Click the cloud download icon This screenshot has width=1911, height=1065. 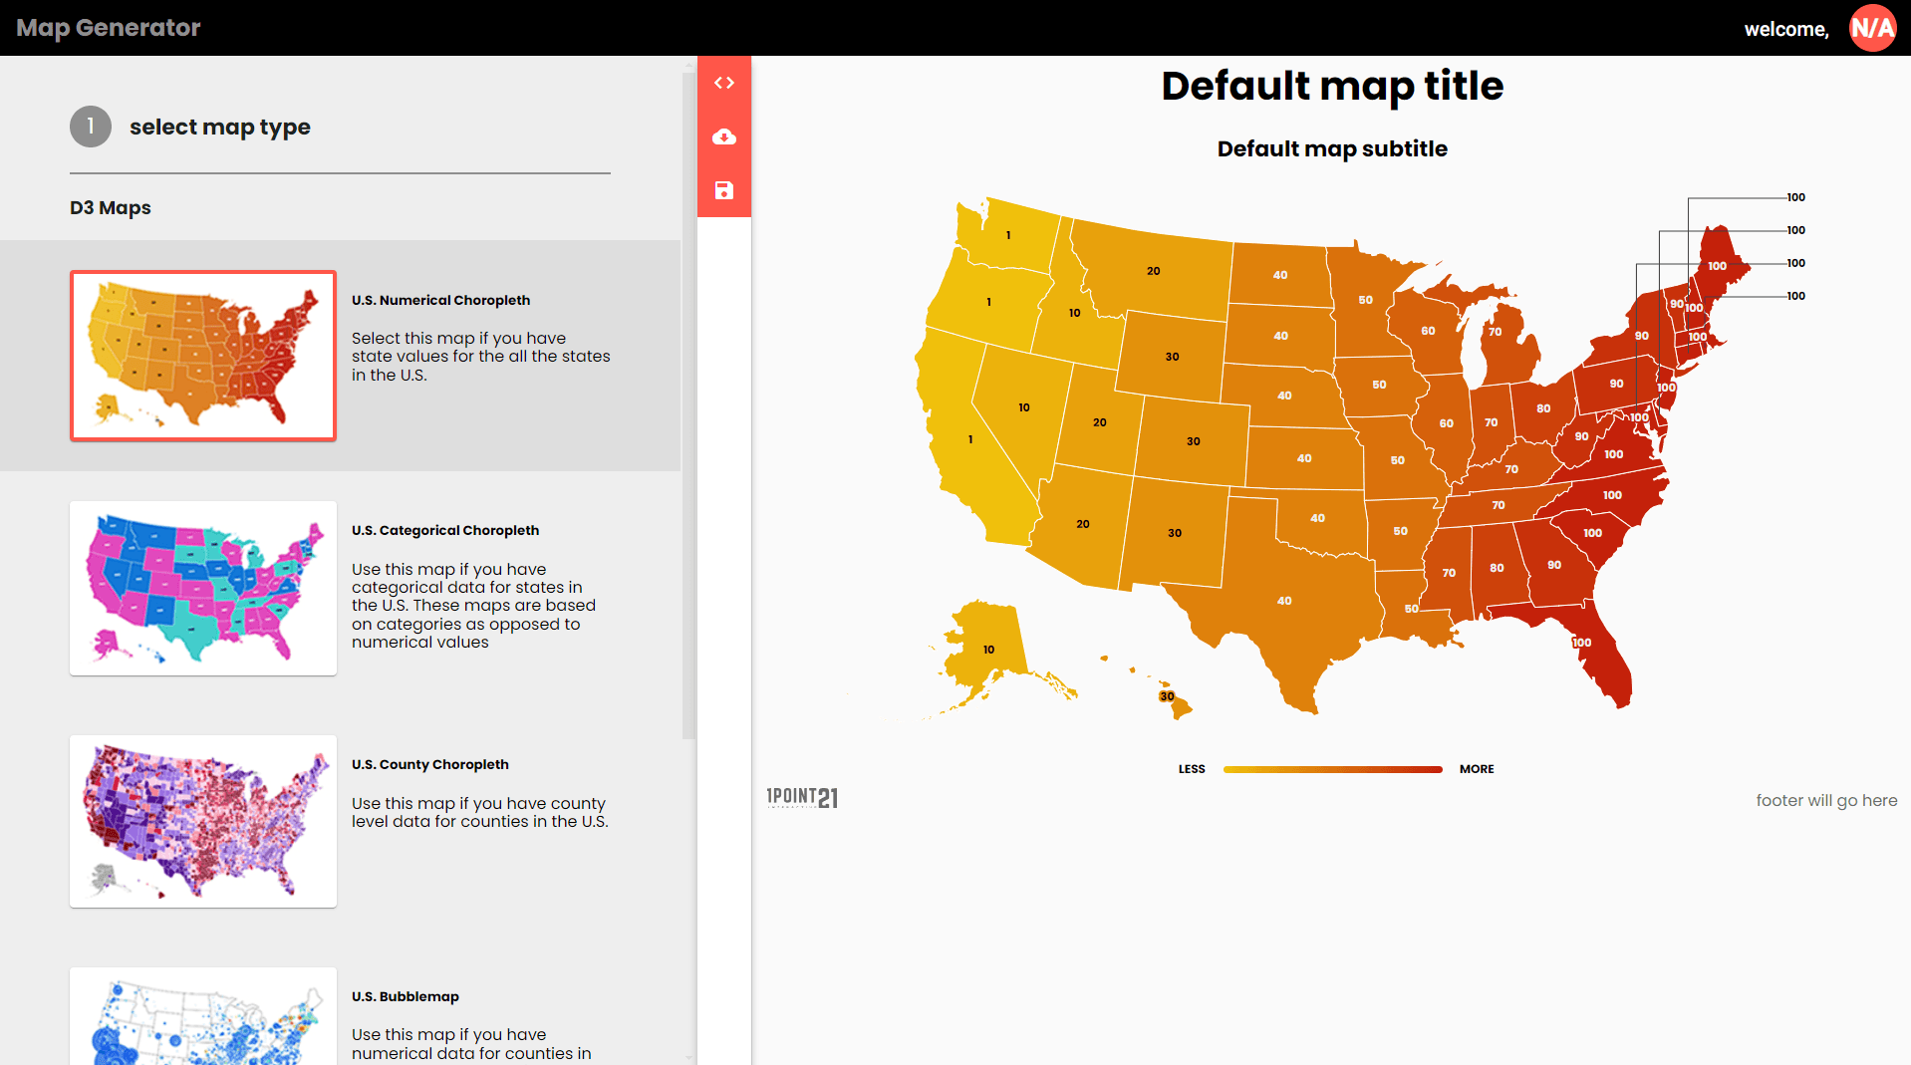click(724, 136)
